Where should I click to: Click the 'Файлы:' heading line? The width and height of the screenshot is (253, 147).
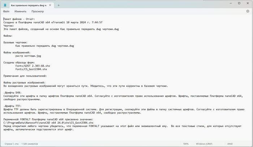pos(8,36)
